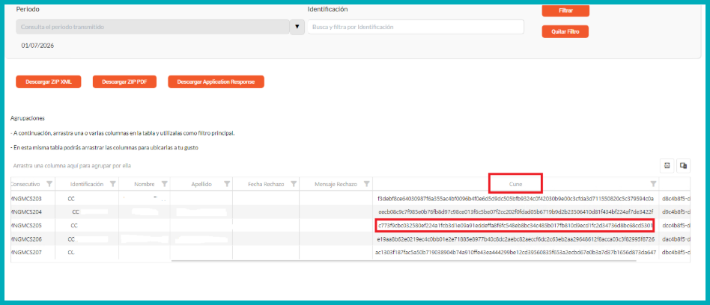Open the Mensaje Rechazo column filter icon

pyautogui.click(x=366, y=184)
